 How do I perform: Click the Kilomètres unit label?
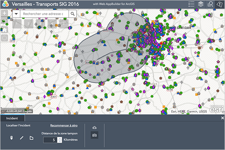click(x=70, y=140)
